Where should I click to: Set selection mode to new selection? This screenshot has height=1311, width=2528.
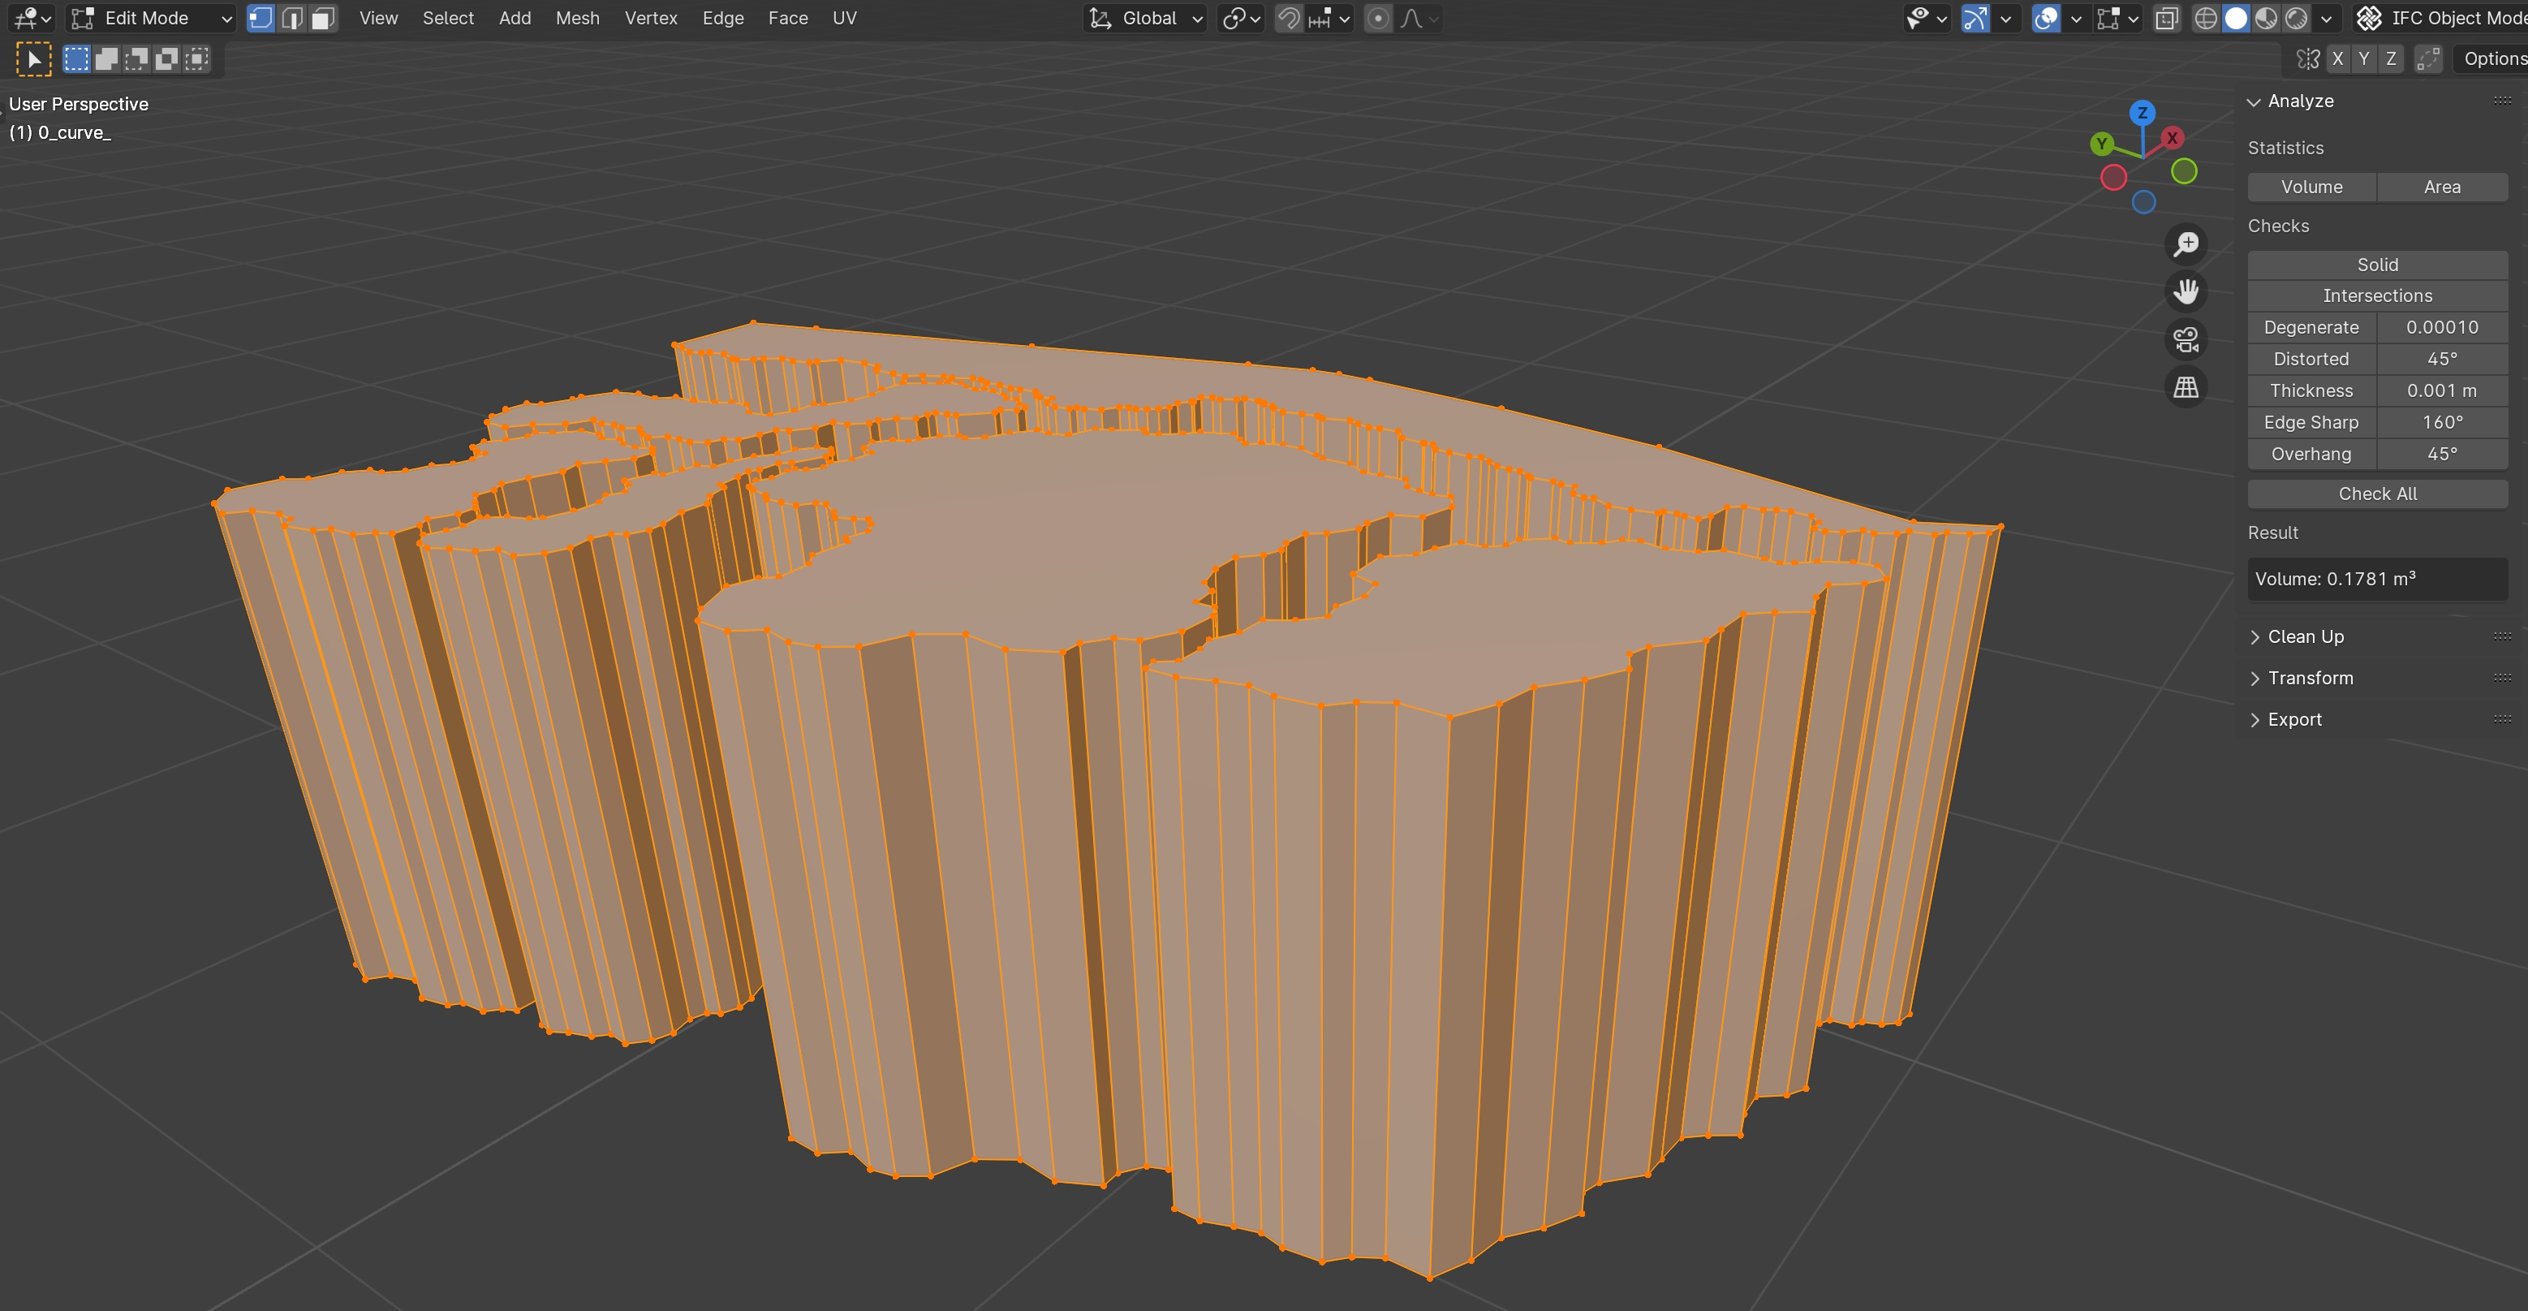(x=76, y=59)
